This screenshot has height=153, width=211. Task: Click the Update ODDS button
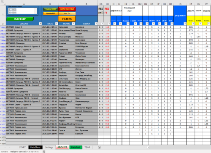click(x=51, y=9)
